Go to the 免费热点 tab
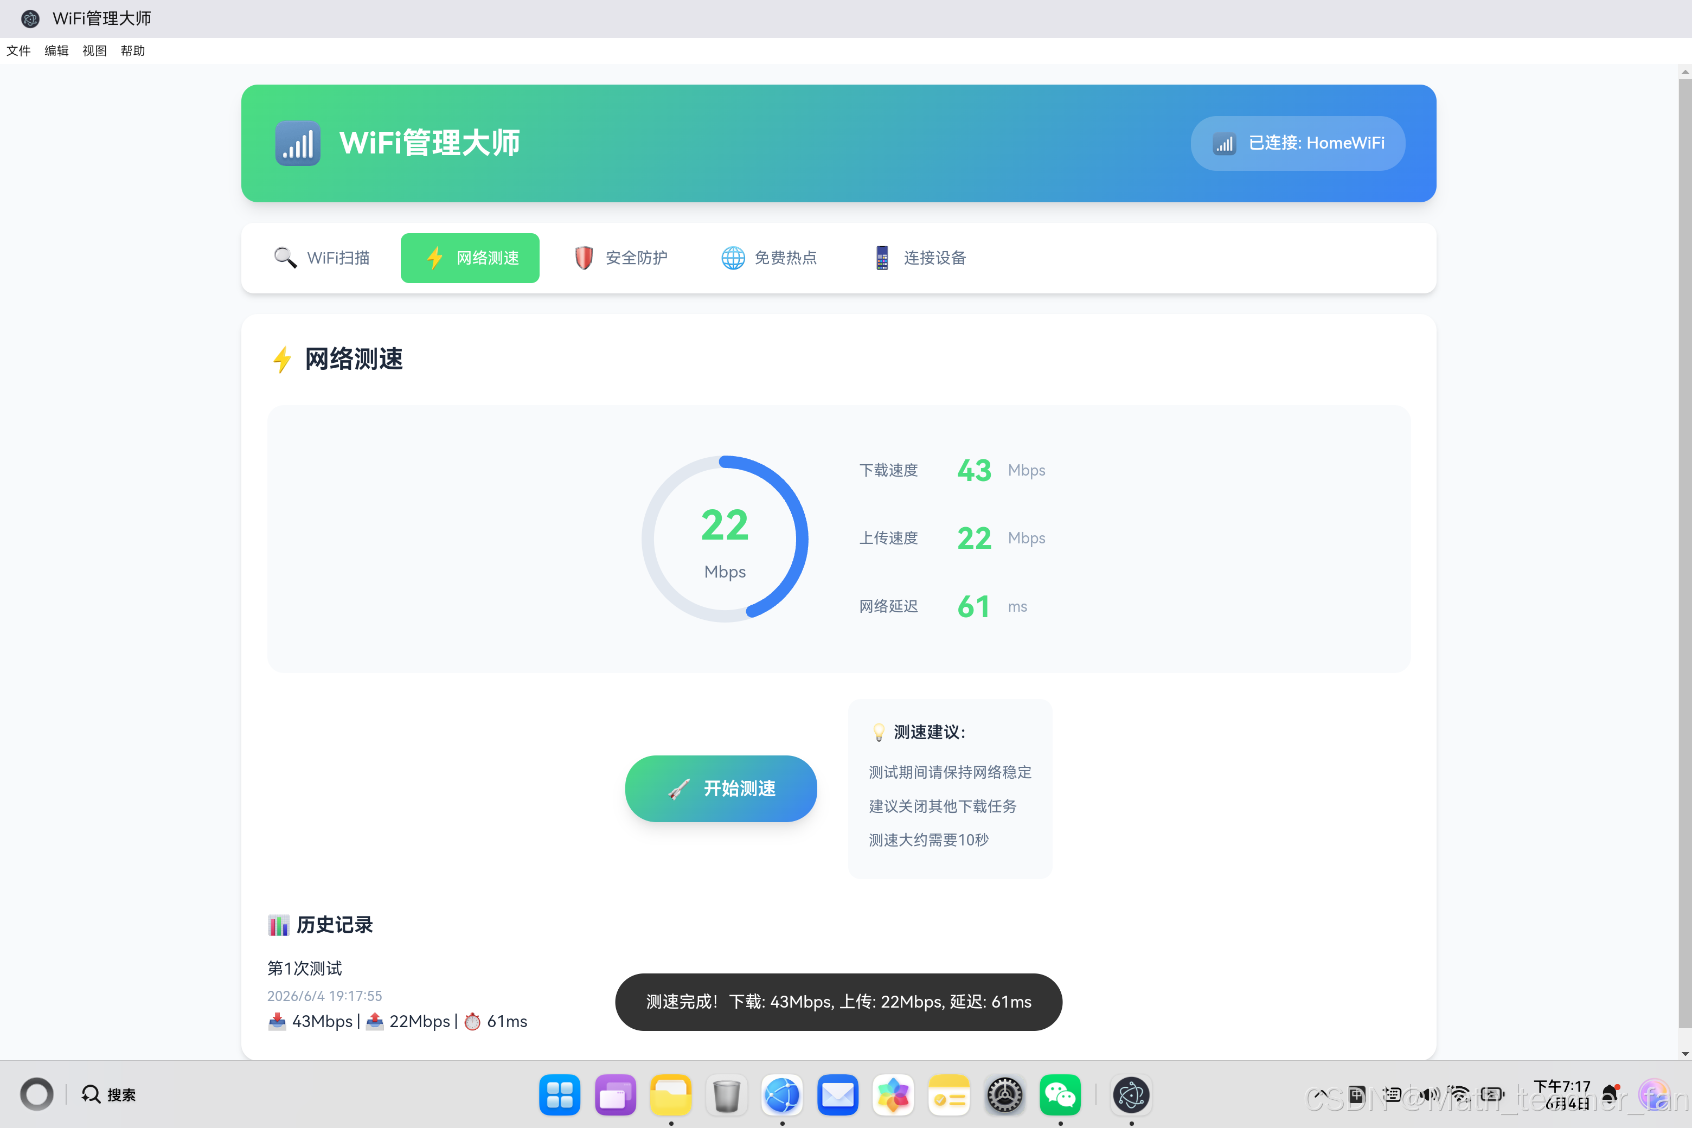 769,258
